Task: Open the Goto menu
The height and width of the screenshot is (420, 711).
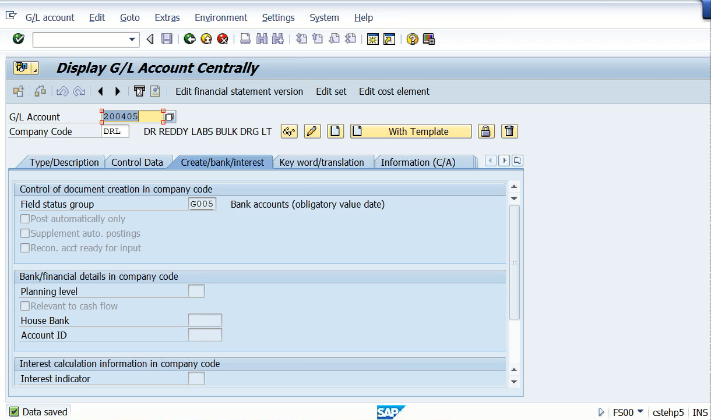Action: click(129, 17)
